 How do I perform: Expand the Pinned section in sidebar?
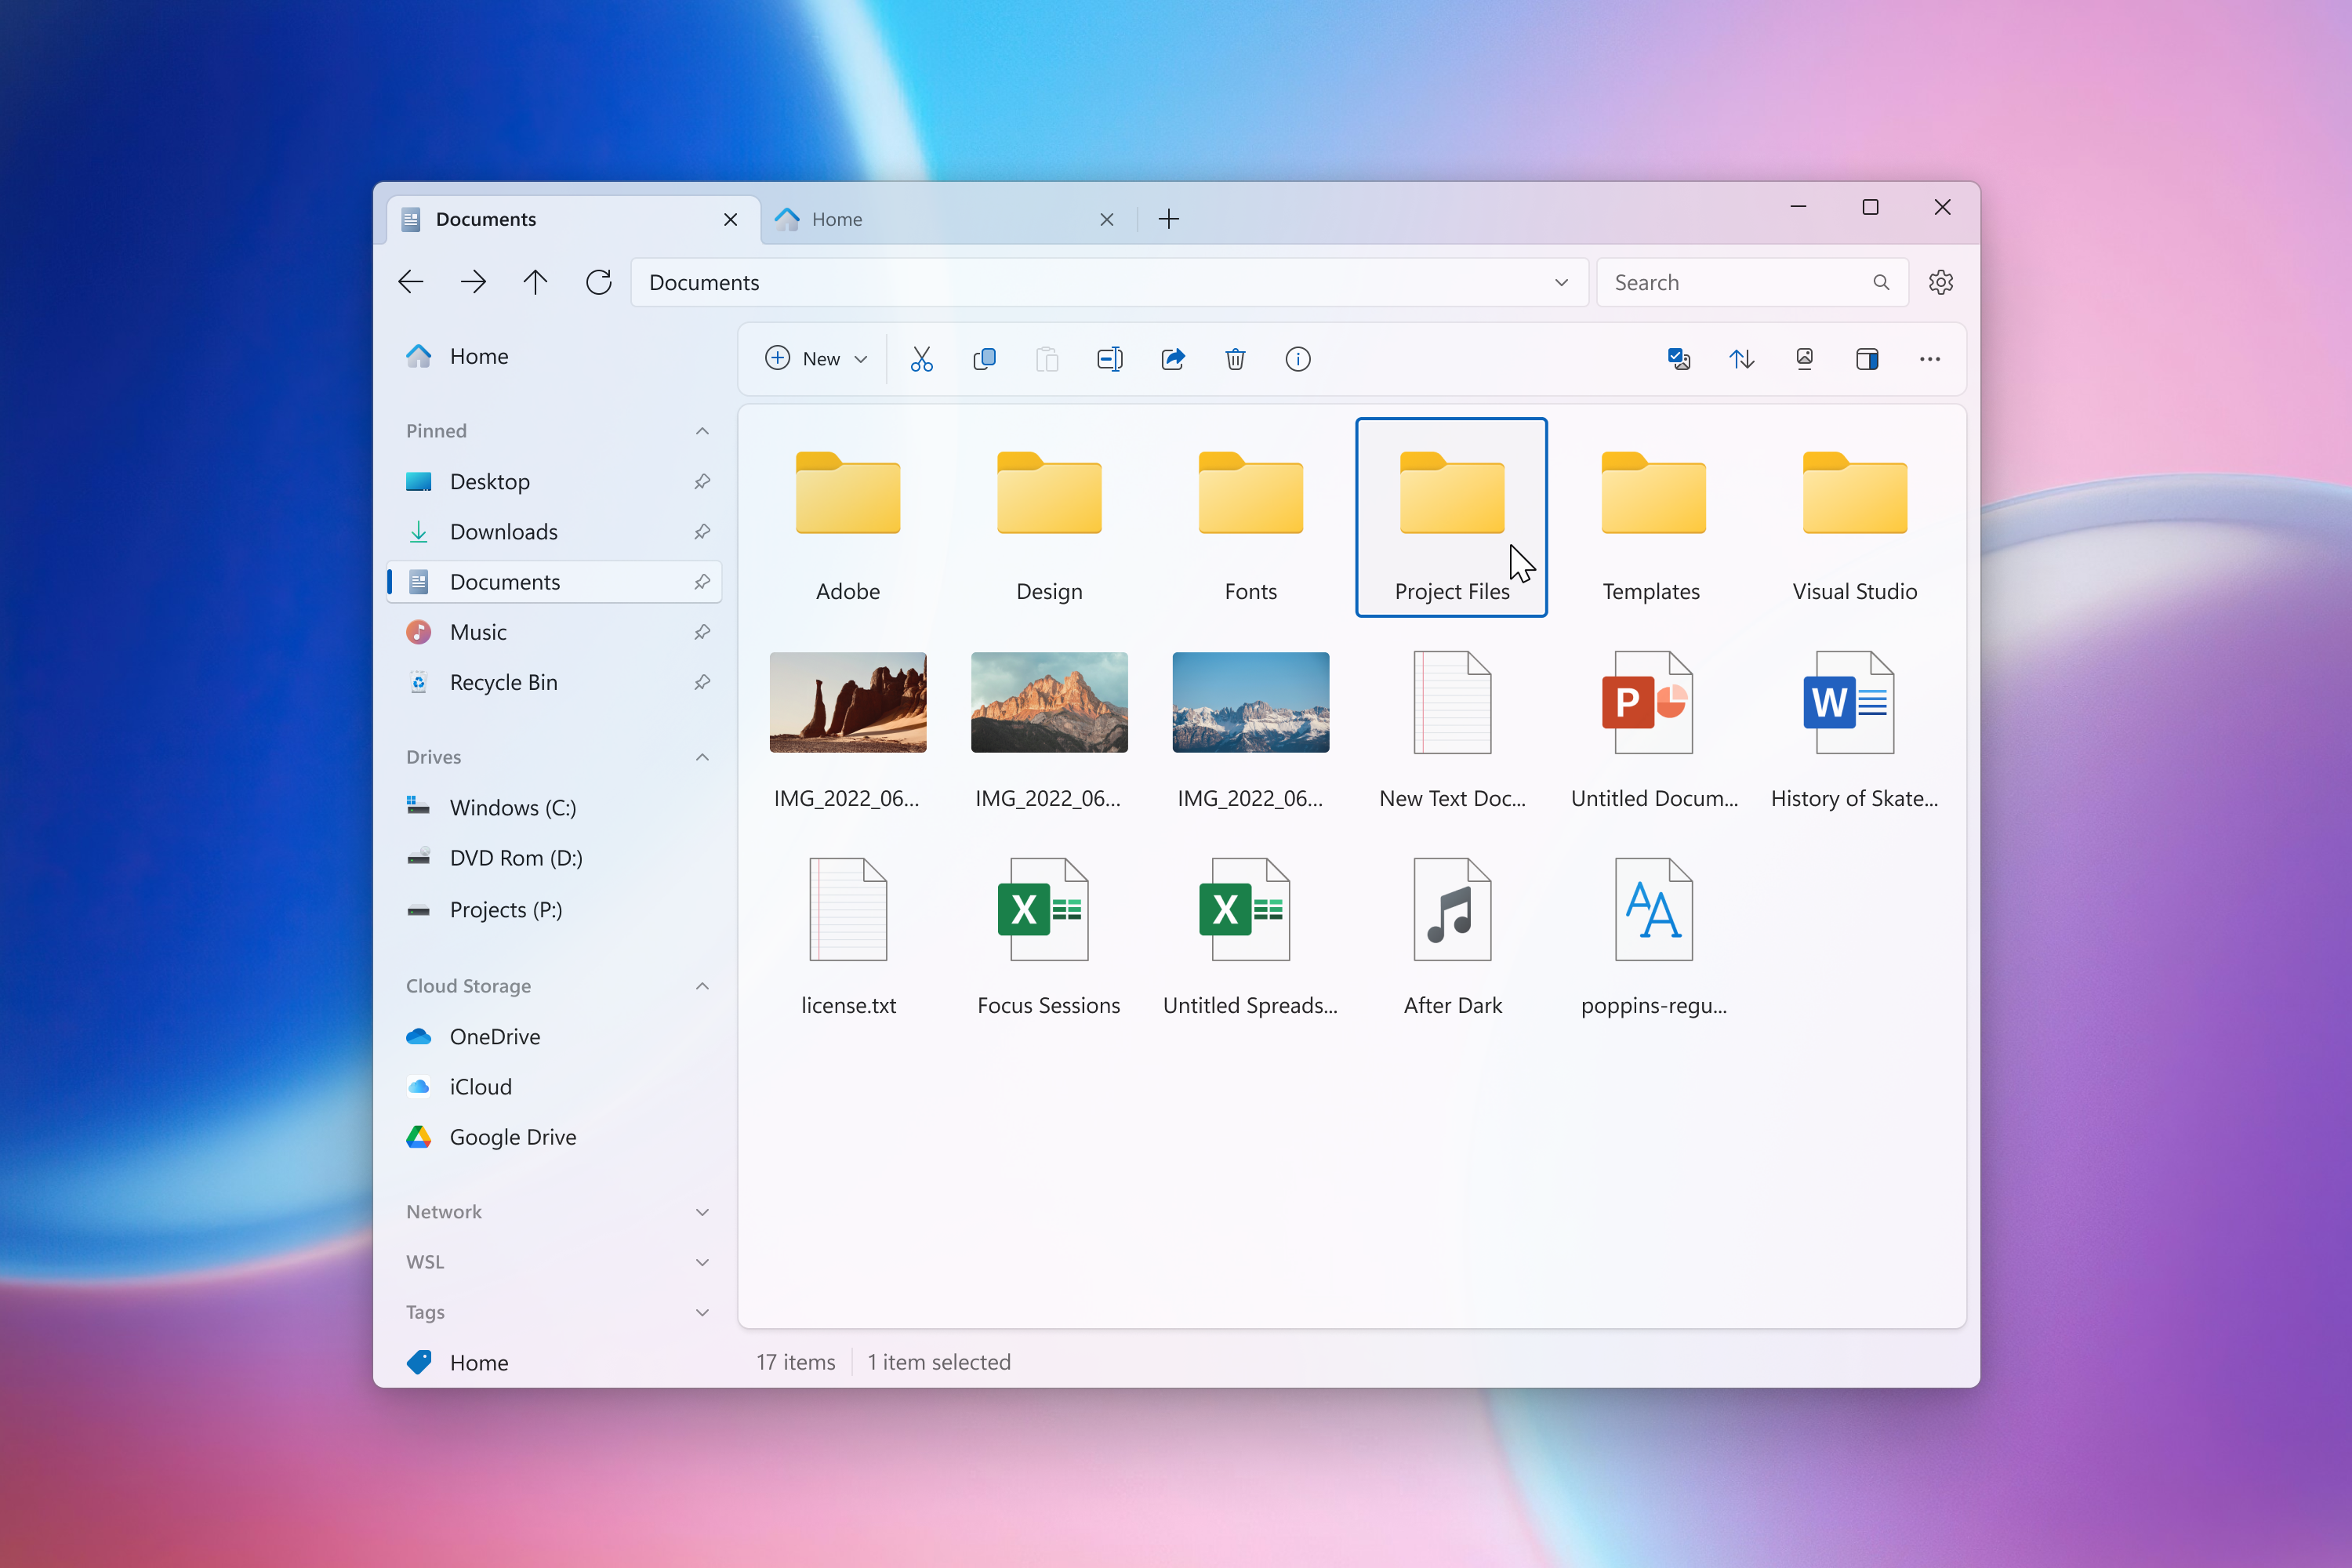[700, 429]
